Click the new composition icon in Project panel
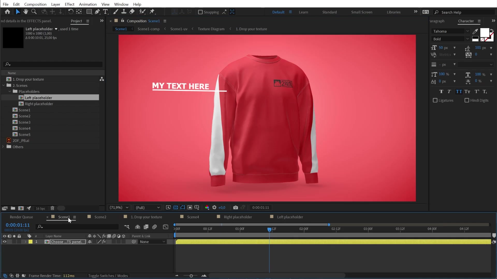 pyautogui.click(x=21, y=208)
